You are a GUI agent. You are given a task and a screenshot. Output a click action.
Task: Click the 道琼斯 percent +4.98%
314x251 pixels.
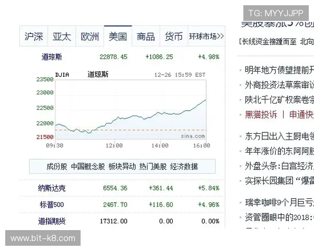point(209,57)
